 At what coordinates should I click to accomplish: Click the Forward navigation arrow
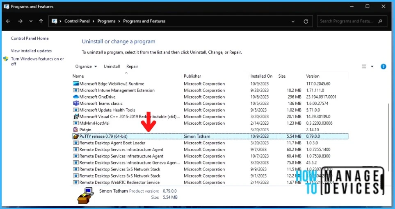click(20, 21)
